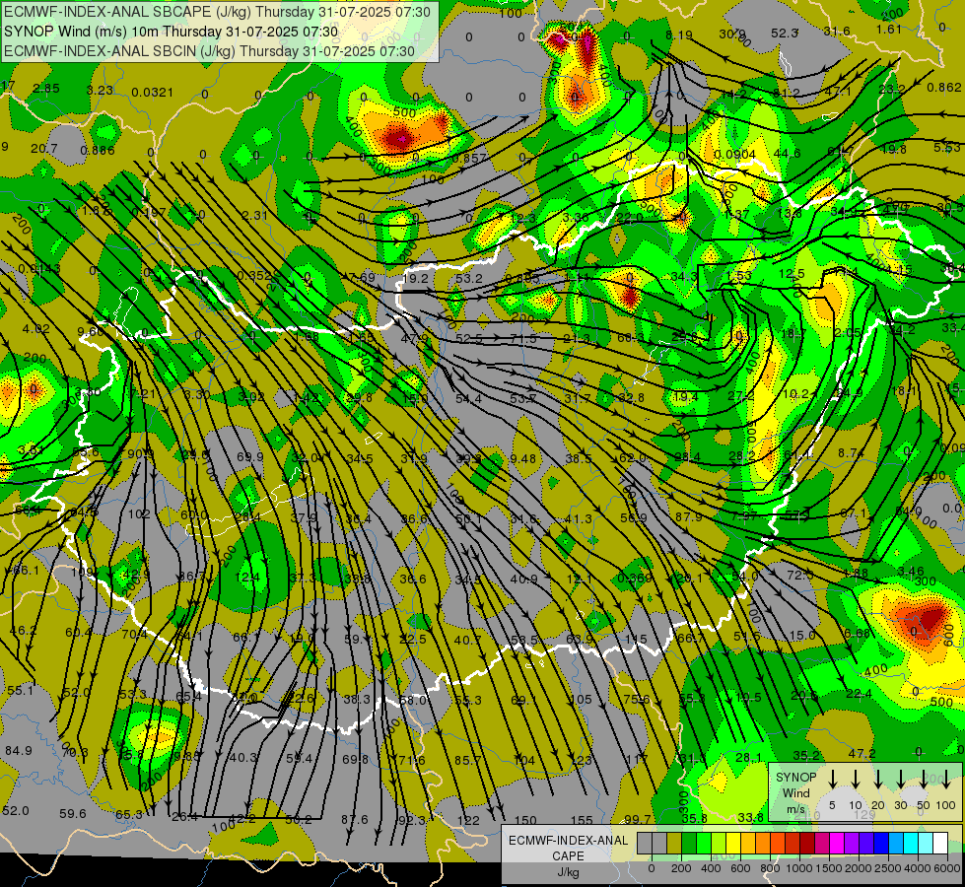Pick the bright magenta swatch in the CAPE scale

coord(837,844)
